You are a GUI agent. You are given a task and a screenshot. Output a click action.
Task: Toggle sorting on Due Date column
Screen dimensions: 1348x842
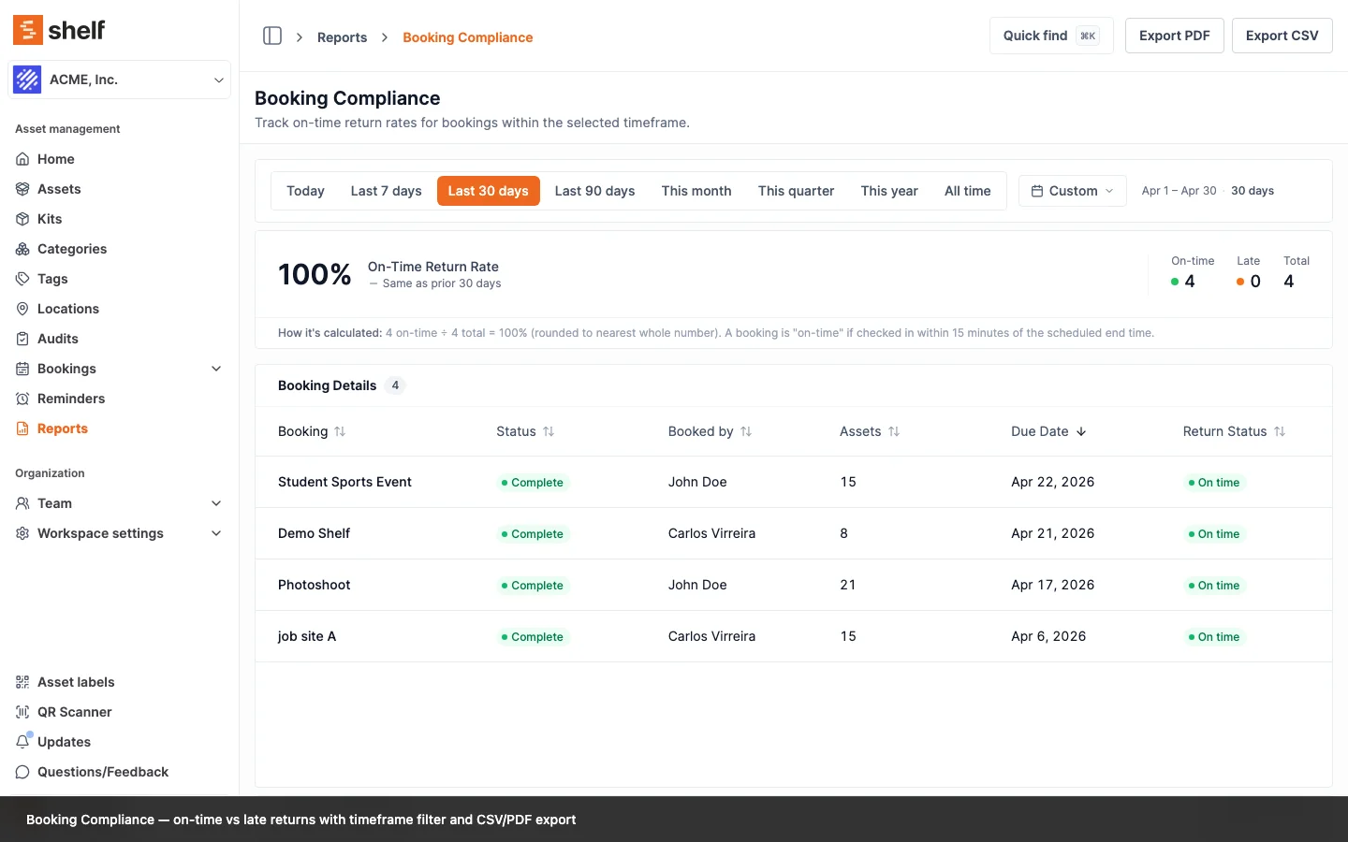[1048, 431]
